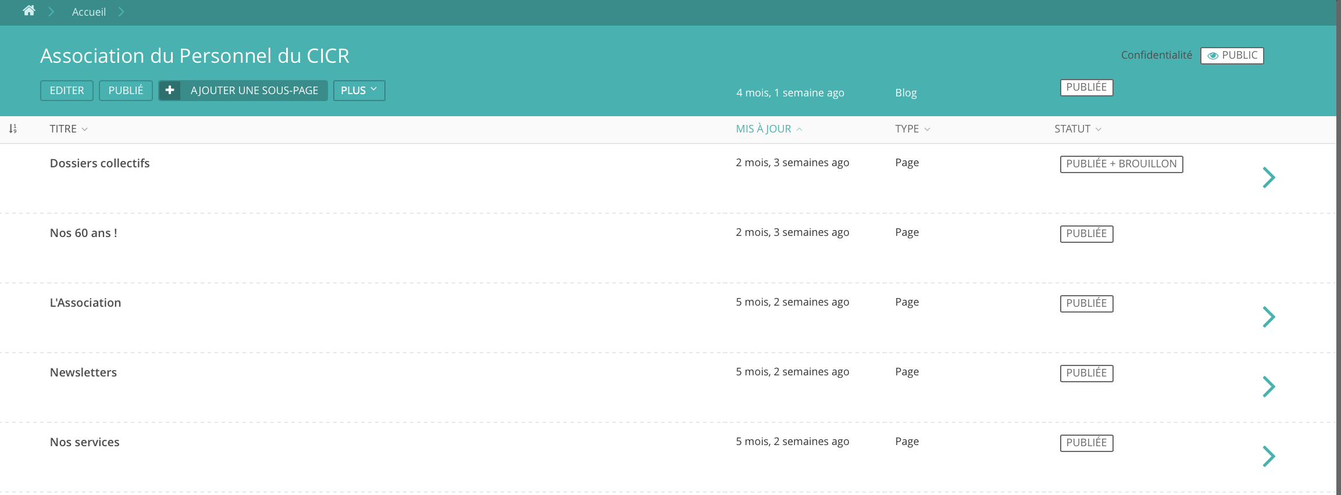
Task: Open L'Association sub-pages arrow
Action: [1268, 317]
